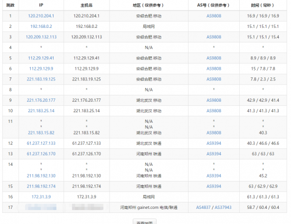Viewport: 291px width, 224px height.
Task: Click IP link 112.29.129.41 in hop 5
Action: pyautogui.click(x=41, y=58)
